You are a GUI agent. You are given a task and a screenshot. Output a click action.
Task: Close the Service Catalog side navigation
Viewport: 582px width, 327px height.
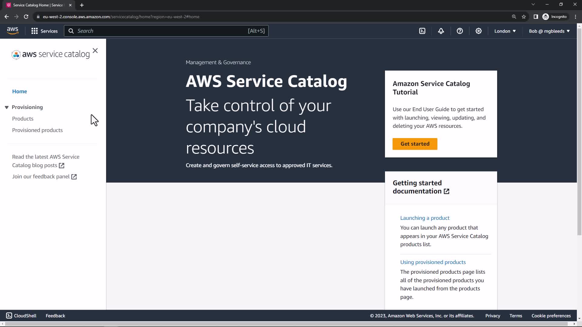(x=95, y=51)
